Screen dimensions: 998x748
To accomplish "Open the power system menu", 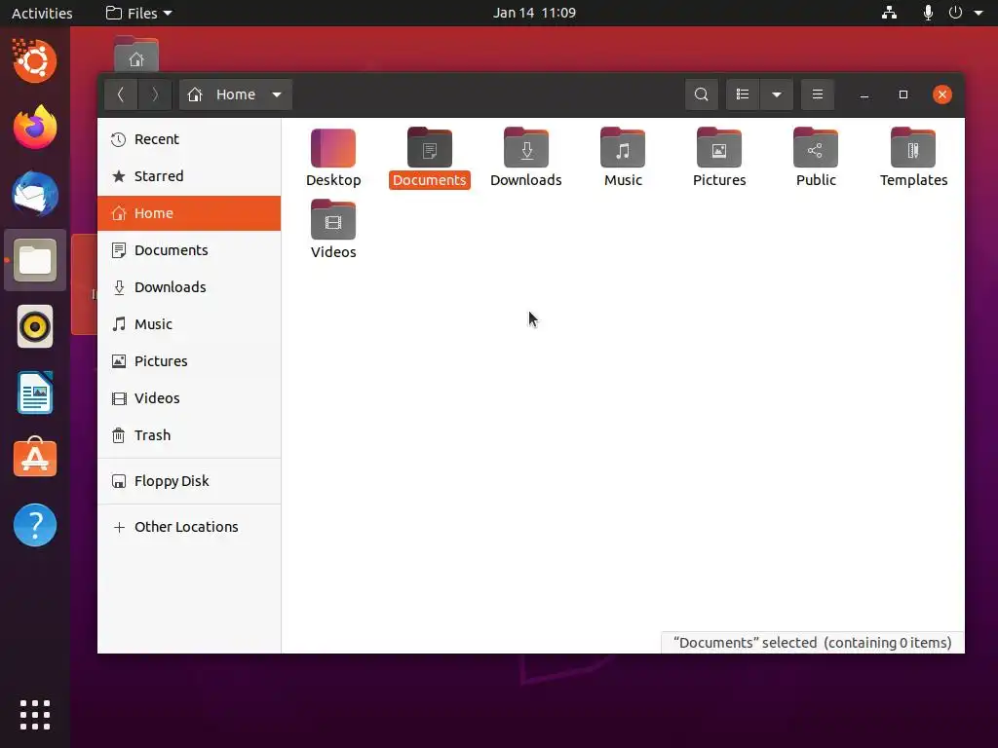I will [x=966, y=13].
